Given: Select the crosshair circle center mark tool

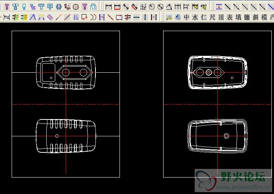Looking at the screenshot, I should tap(76, 7).
